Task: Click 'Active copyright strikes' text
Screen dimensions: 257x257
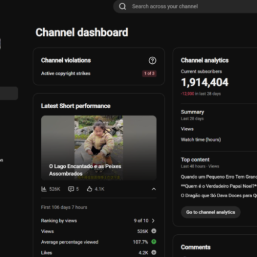Action: tap(66, 74)
